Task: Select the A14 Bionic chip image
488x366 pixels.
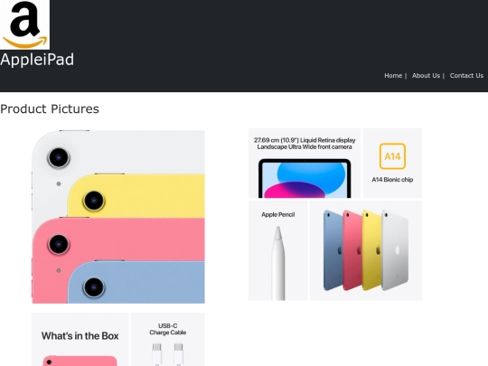Action: [x=392, y=163]
